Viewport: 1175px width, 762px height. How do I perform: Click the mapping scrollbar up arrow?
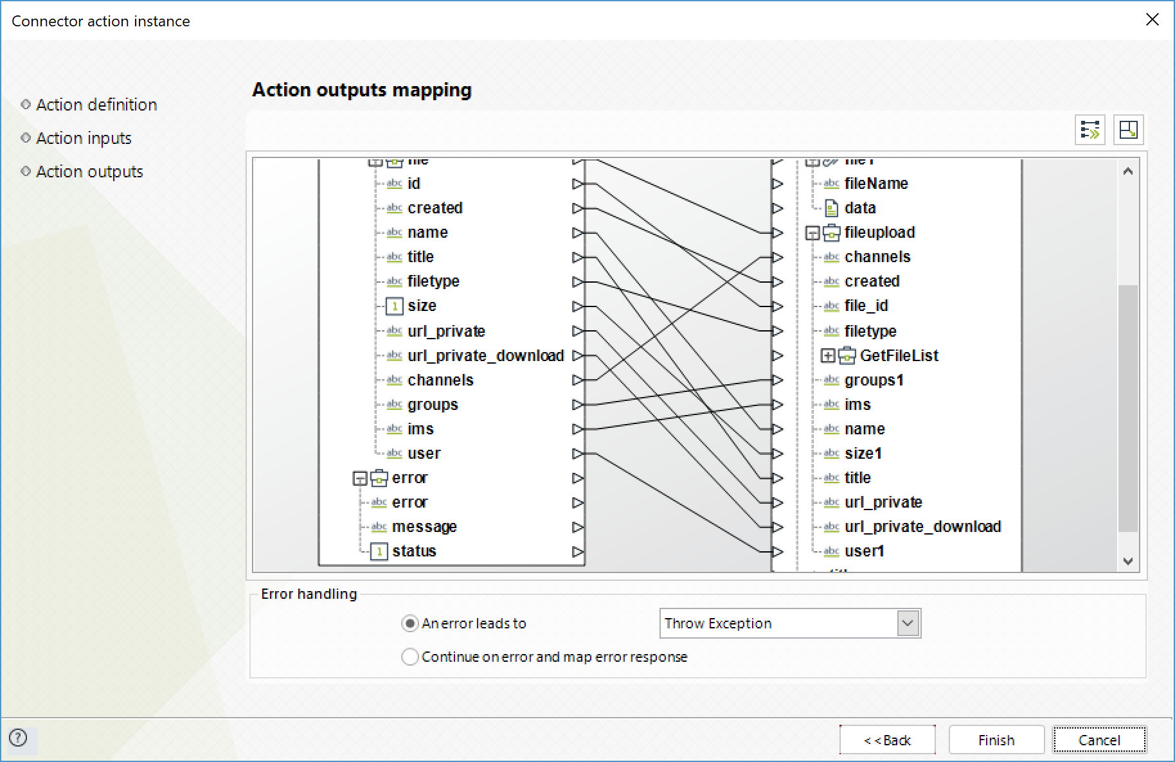tap(1128, 171)
